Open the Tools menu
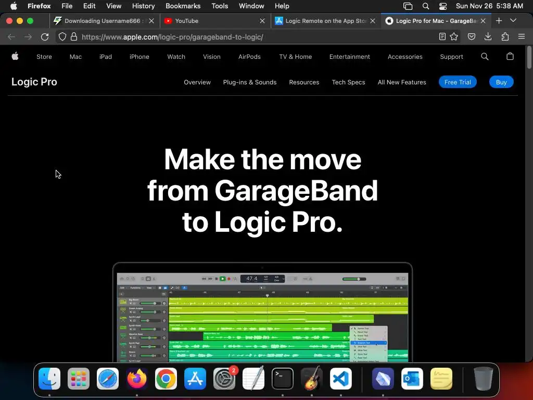Screen dimensions: 533x400 pyautogui.click(x=220, y=6)
